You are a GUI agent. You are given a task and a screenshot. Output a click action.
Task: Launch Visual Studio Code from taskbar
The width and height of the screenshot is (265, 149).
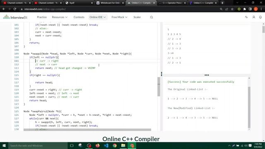click(x=106, y=146)
